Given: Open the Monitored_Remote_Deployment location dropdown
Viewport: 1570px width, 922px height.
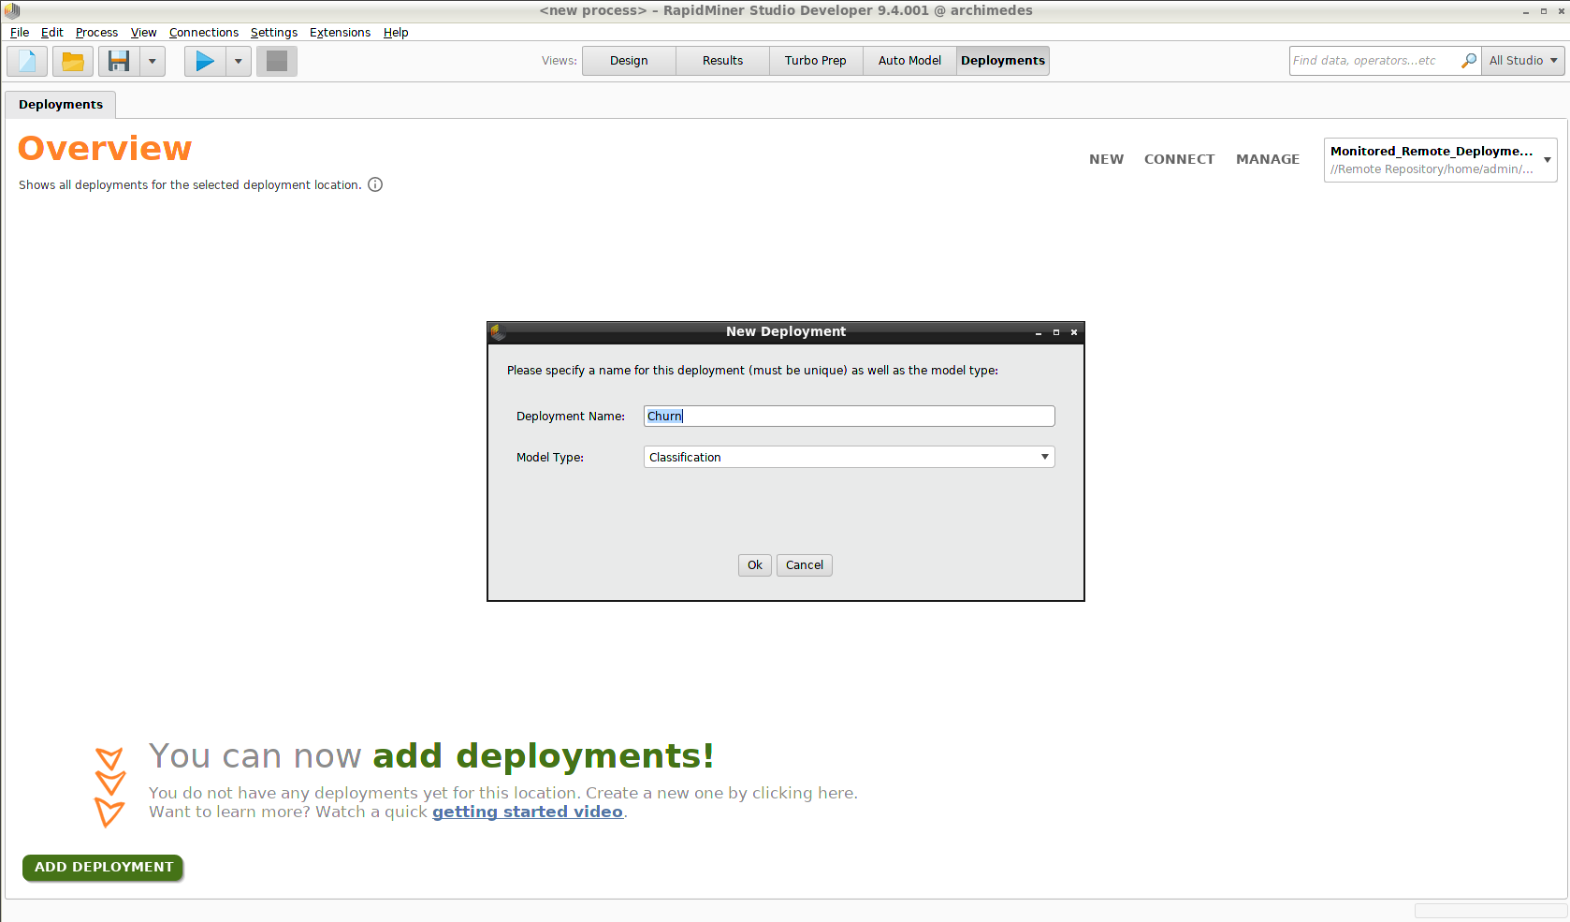Looking at the screenshot, I should point(1441,160).
